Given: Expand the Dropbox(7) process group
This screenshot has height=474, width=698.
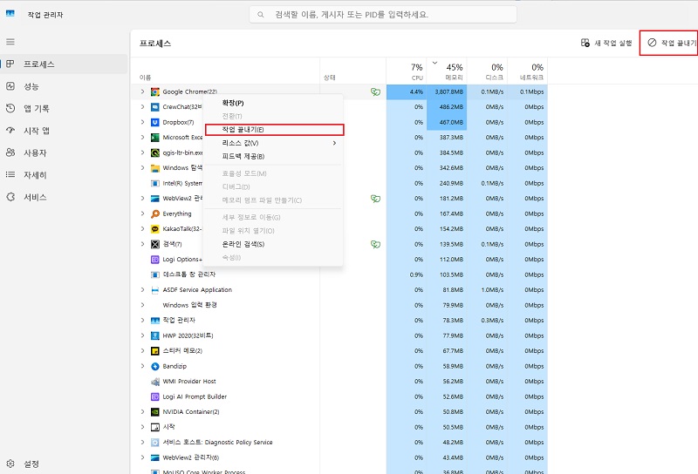Looking at the screenshot, I should 142,122.
